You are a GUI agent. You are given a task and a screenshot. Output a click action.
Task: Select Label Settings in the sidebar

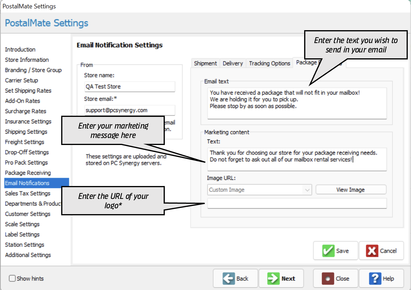(22, 234)
